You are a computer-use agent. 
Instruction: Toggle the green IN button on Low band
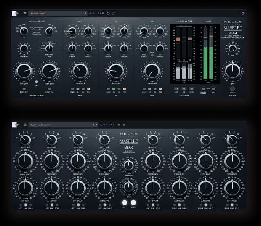tap(78, 89)
